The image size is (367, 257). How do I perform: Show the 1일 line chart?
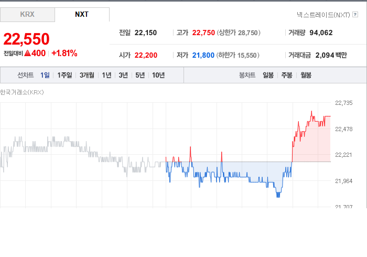[x=45, y=75]
